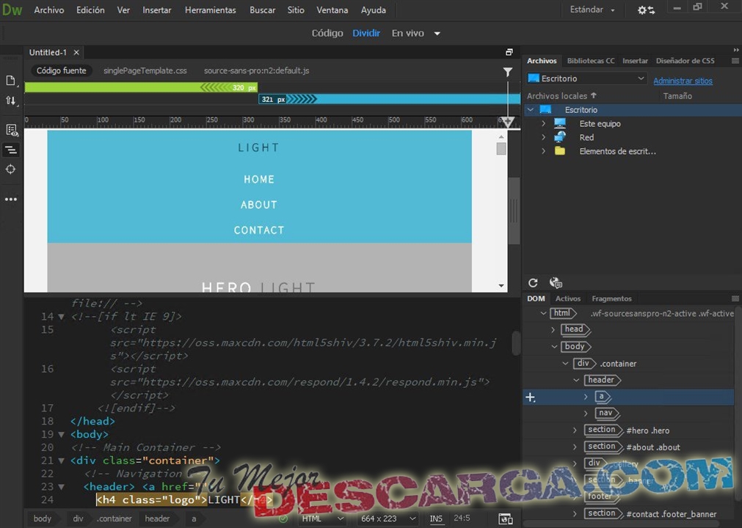Toggle the inspect mode crosshair icon
The width and height of the screenshot is (742, 528).
click(x=10, y=169)
